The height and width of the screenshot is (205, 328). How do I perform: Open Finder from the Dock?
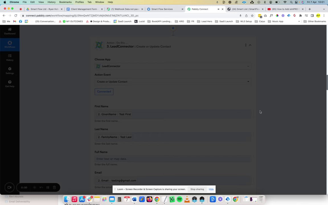click(67, 199)
